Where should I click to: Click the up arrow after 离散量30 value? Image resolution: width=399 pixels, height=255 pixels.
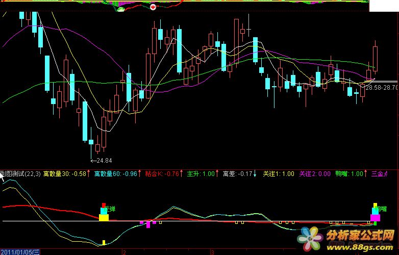pos(88,174)
